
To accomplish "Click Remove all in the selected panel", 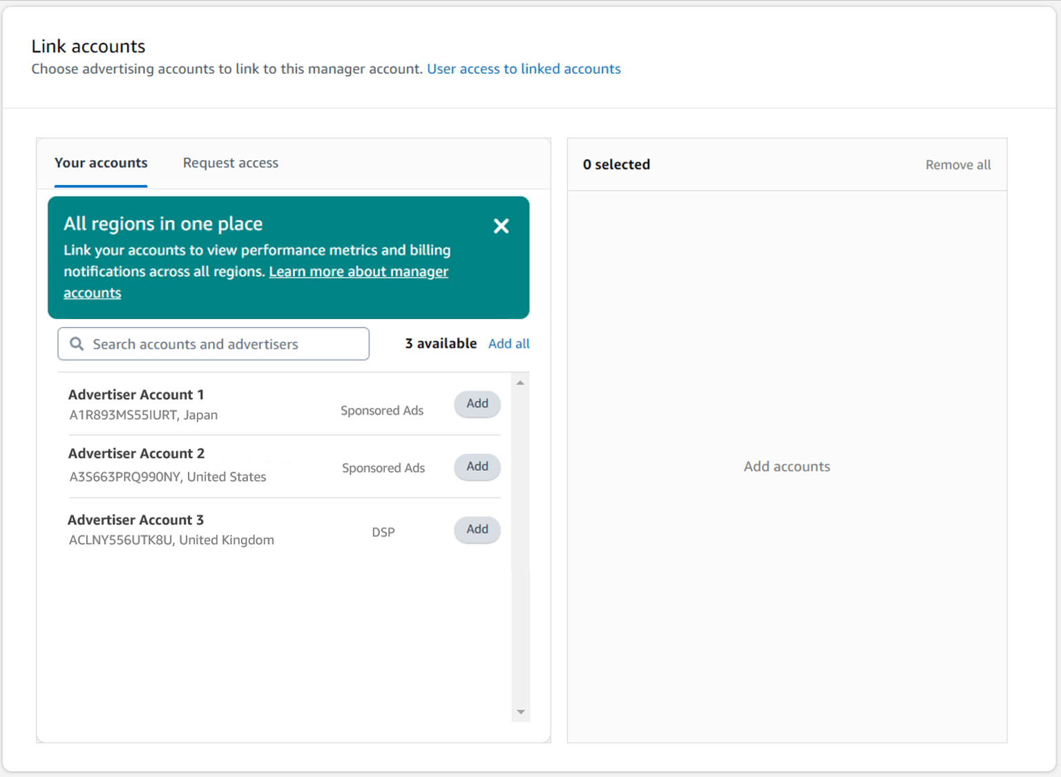I will pyautogui.click(x=958, y=164).
